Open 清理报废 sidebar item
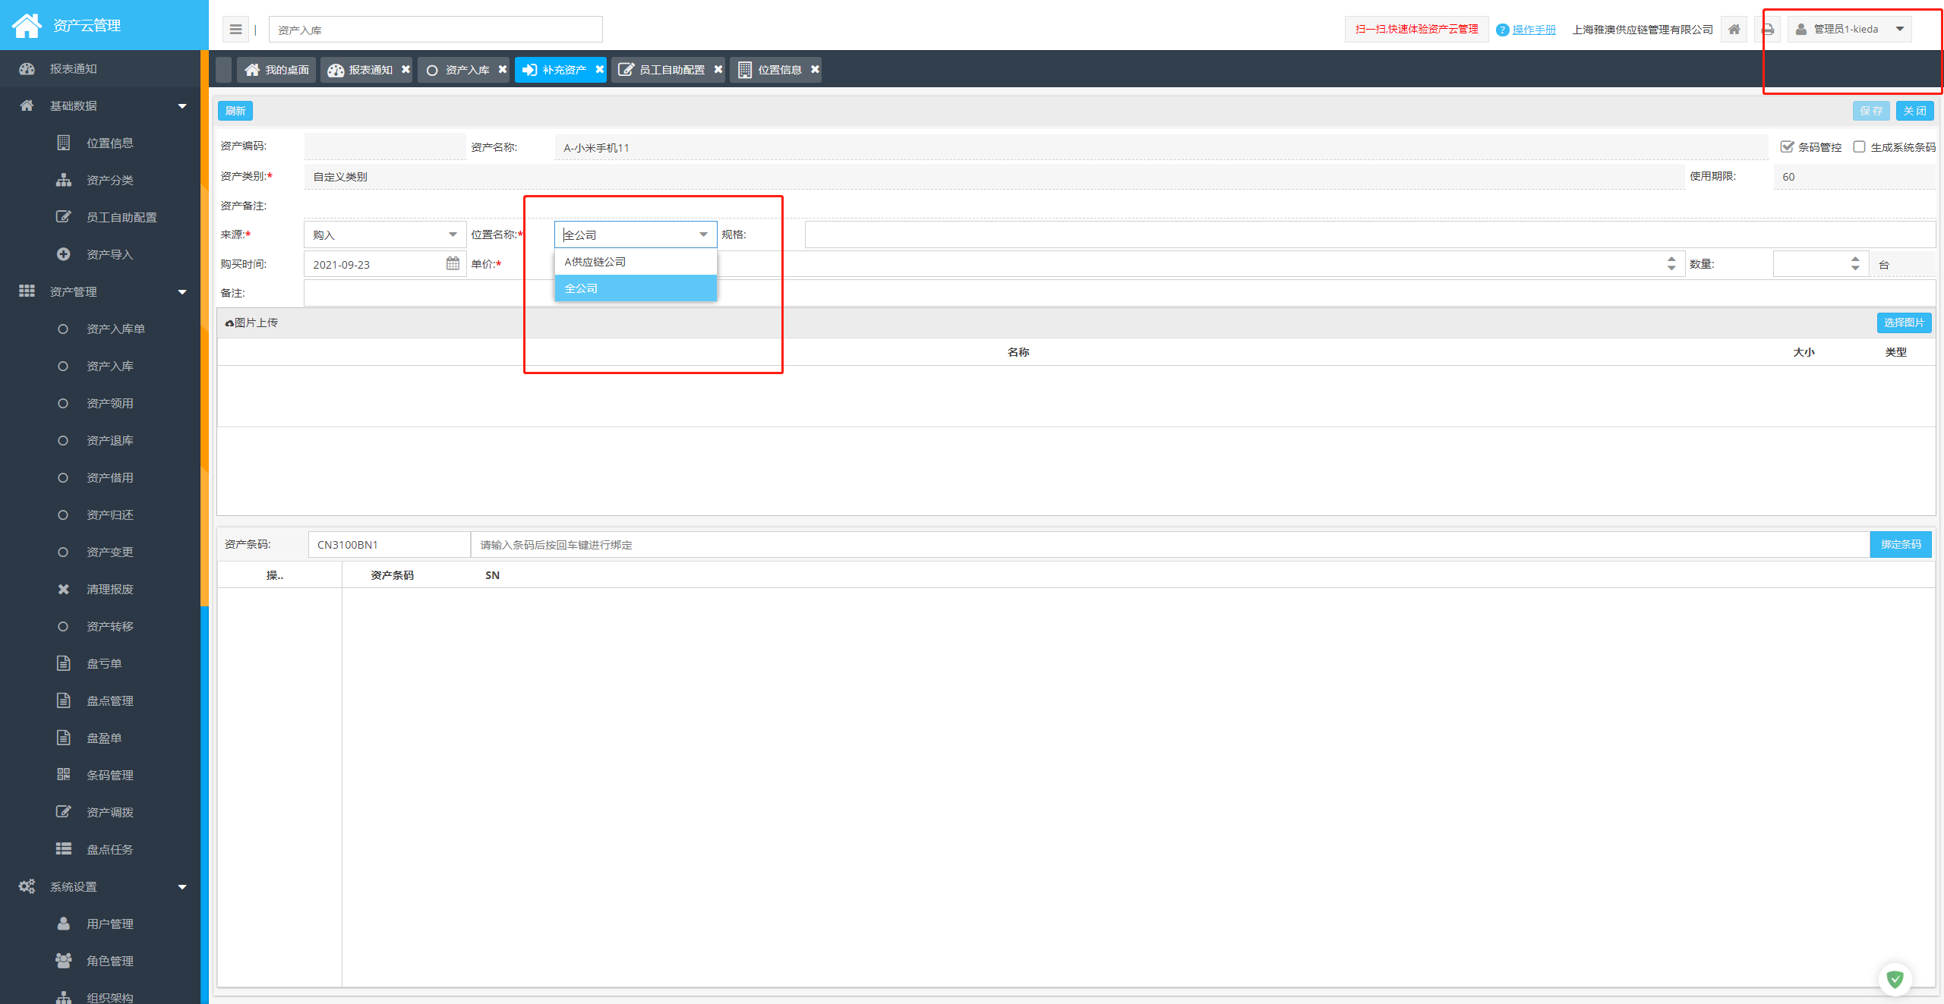1944x1004 pixels. 99,589
